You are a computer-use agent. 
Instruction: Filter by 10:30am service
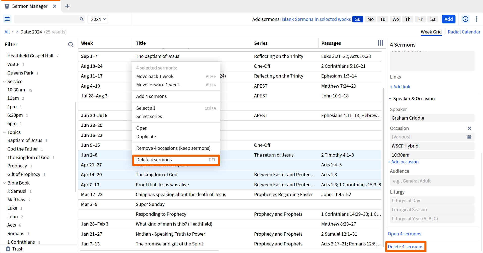tap(16, 90)
